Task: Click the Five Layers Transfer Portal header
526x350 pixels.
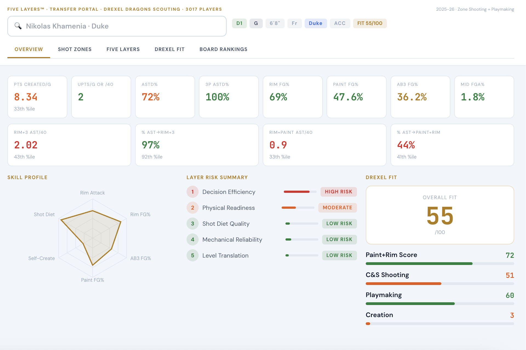Action: click(x=115, y=9)
